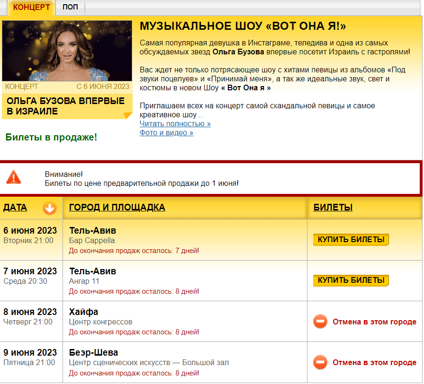Buy tickets for 7 июня Ангар 11
The image size is (424, 384).
[x=351, y=280]
